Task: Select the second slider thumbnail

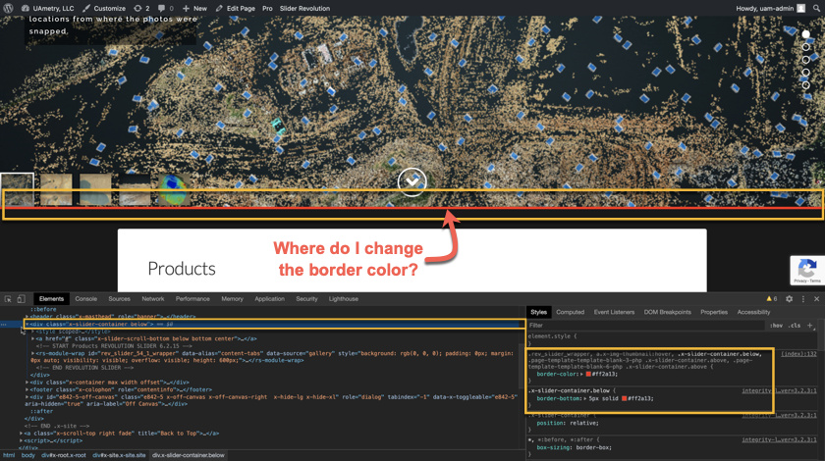Action: 56,189
